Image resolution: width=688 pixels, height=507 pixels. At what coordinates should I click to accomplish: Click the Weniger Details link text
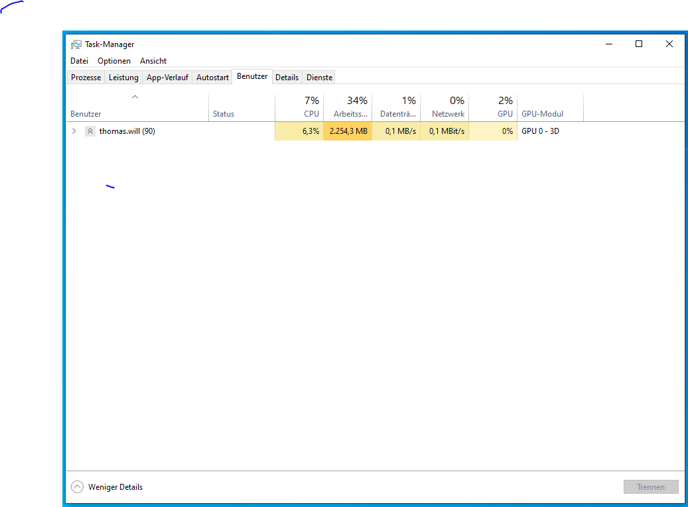(x=115, y=487)
